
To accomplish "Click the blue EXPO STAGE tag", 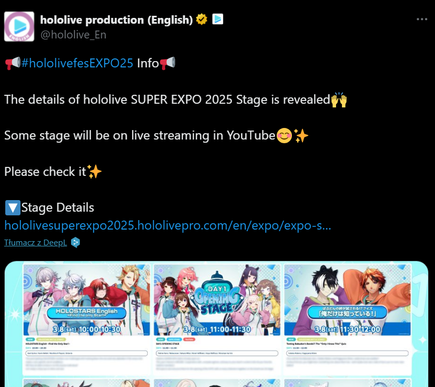I will click(174, 339).
